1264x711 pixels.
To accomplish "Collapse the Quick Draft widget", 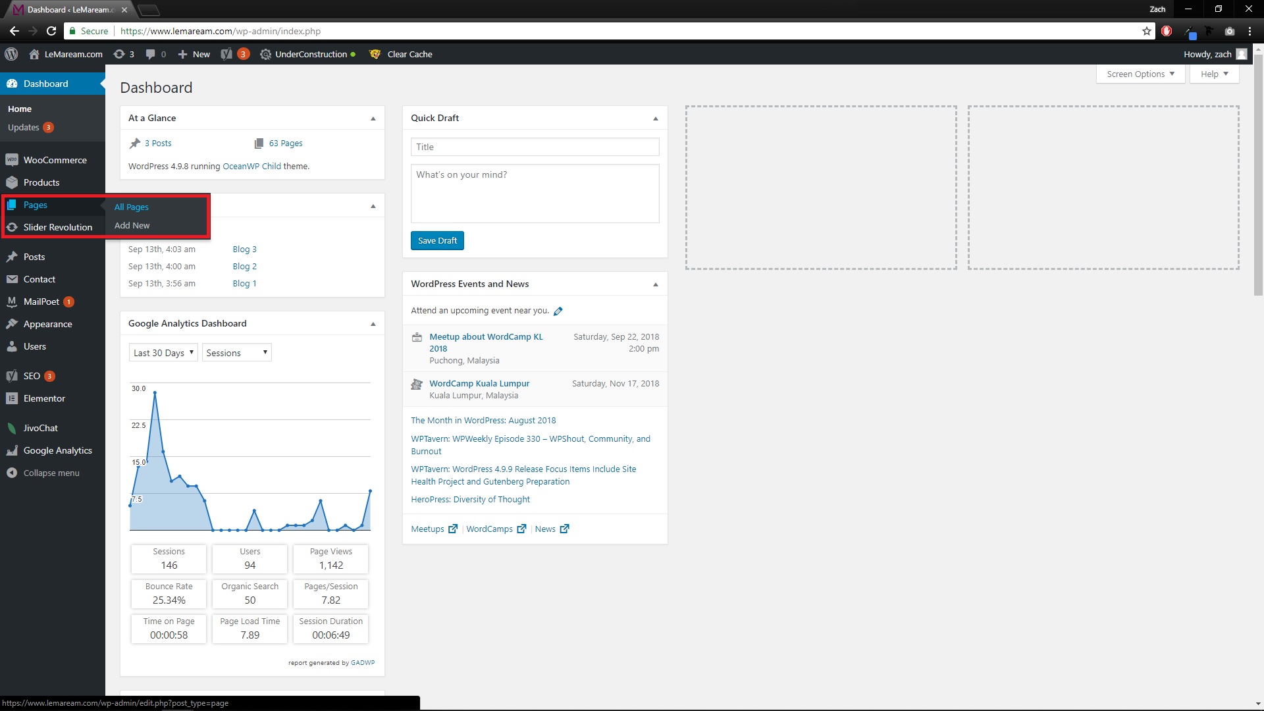I will pyautogui.click(x=656, y=118).
